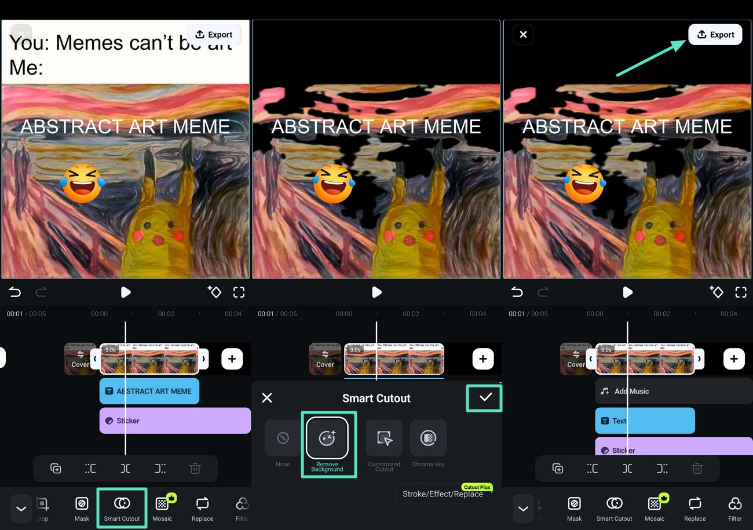Open the Filter tool on the right screen
This screenshot has height=530, width=753.
click(735, 509)
